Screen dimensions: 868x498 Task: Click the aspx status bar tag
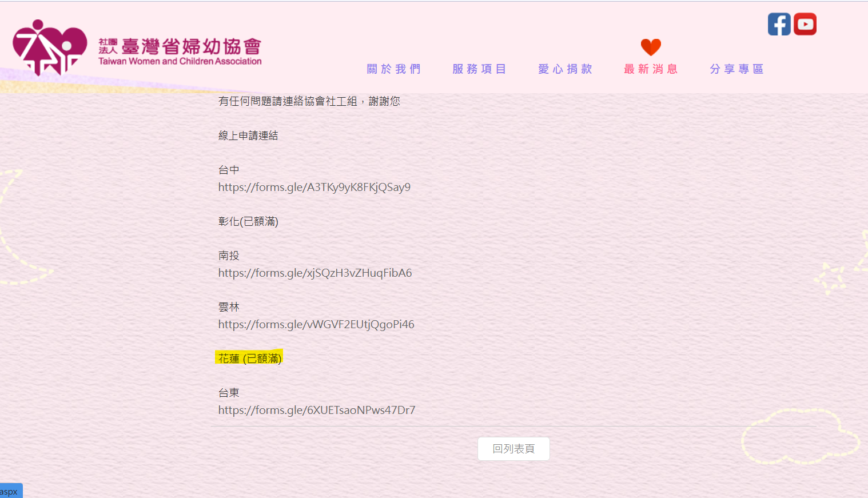(10, 491)
